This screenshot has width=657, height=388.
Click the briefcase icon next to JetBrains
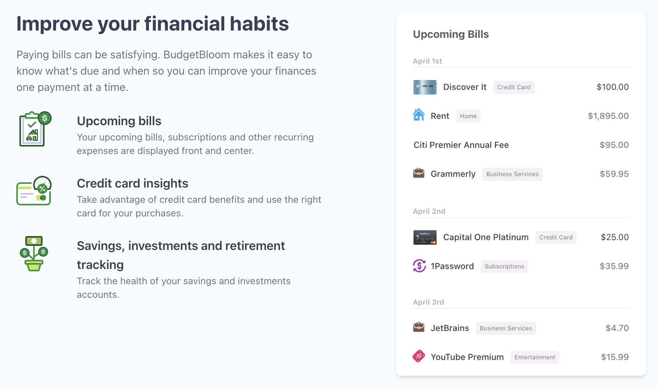419,327
